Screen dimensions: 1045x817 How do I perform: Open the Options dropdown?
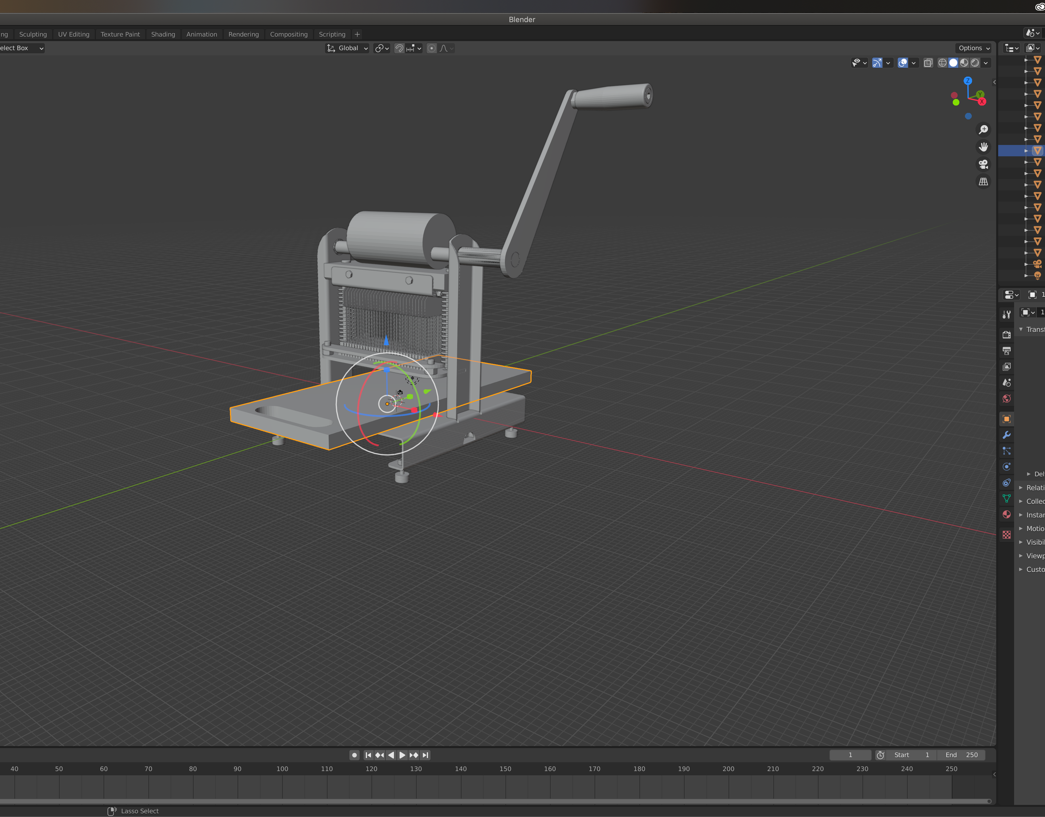(974, 48)
